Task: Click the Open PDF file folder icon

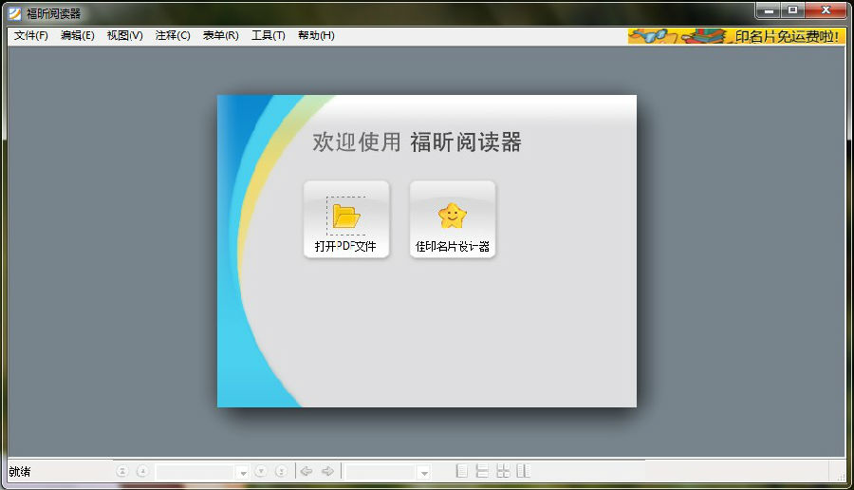Action: coord(346,217)
